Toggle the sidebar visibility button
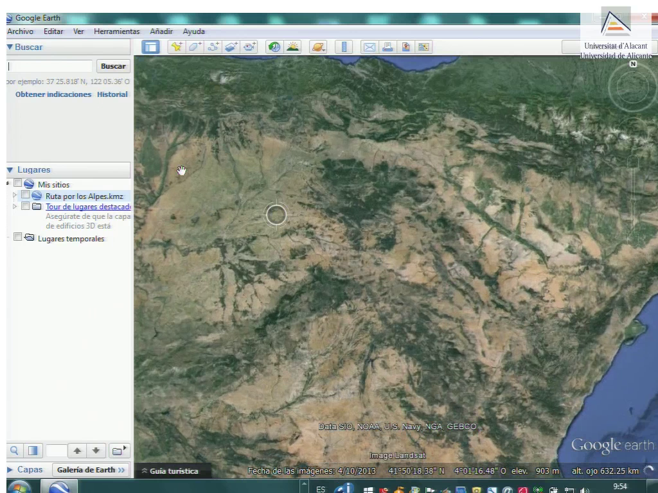The height and width of the screenshot is (493, 658). [x=150, y=47]
